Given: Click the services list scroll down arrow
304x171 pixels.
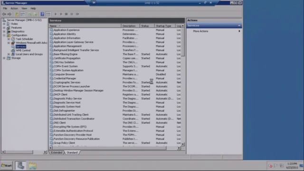Looking at the screenshot, I should (183, 144).
